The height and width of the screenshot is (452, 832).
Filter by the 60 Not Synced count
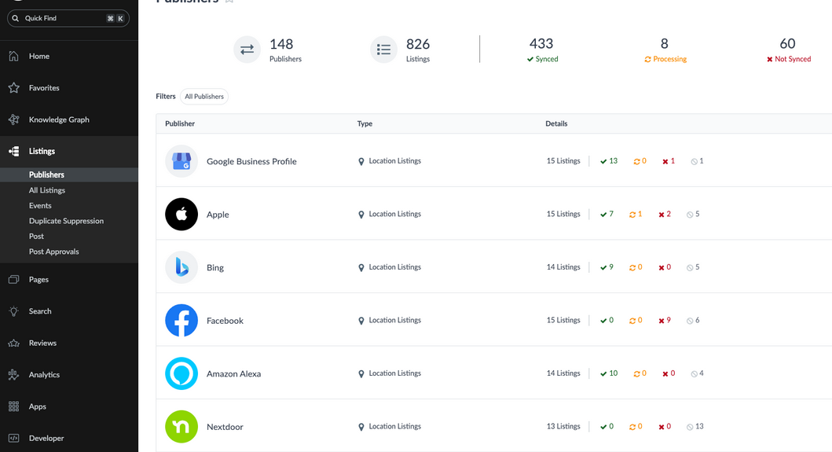coord(788,50)
